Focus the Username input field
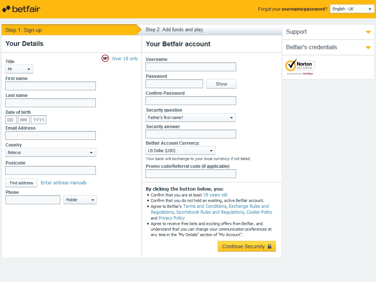Image resolution: width=376 pixels, height=282 pixels. pyautogui.click(x=191, y=67)
